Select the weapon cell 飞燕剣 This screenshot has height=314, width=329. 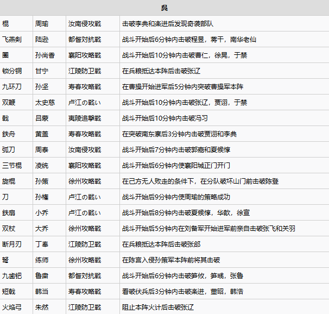pyautogui.click(x=12, y=40)
